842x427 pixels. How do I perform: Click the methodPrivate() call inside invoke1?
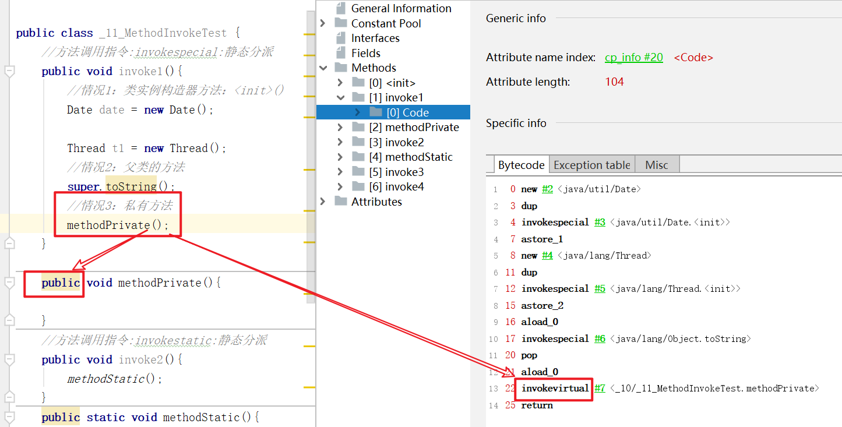pyautogui.click(x=118, y=225)
